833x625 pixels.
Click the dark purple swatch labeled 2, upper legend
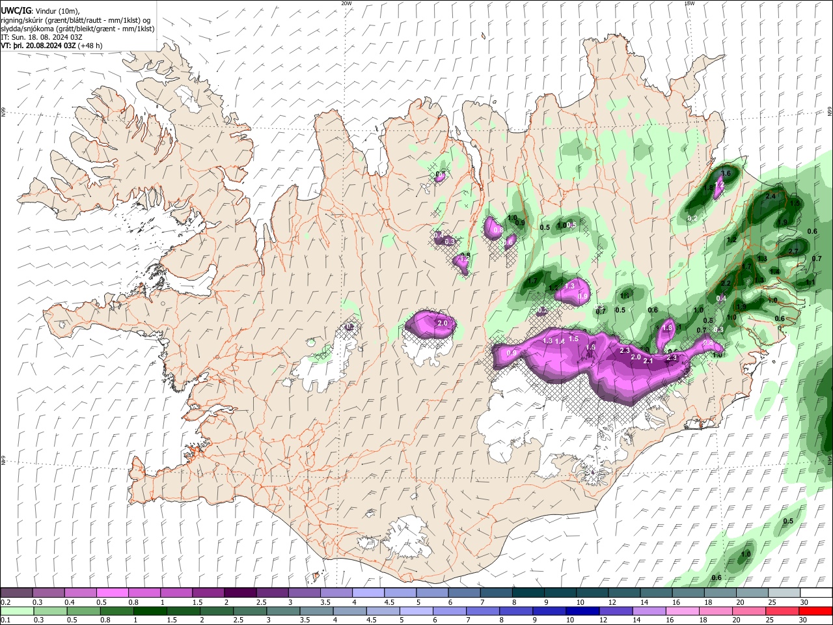pos(239,593)
